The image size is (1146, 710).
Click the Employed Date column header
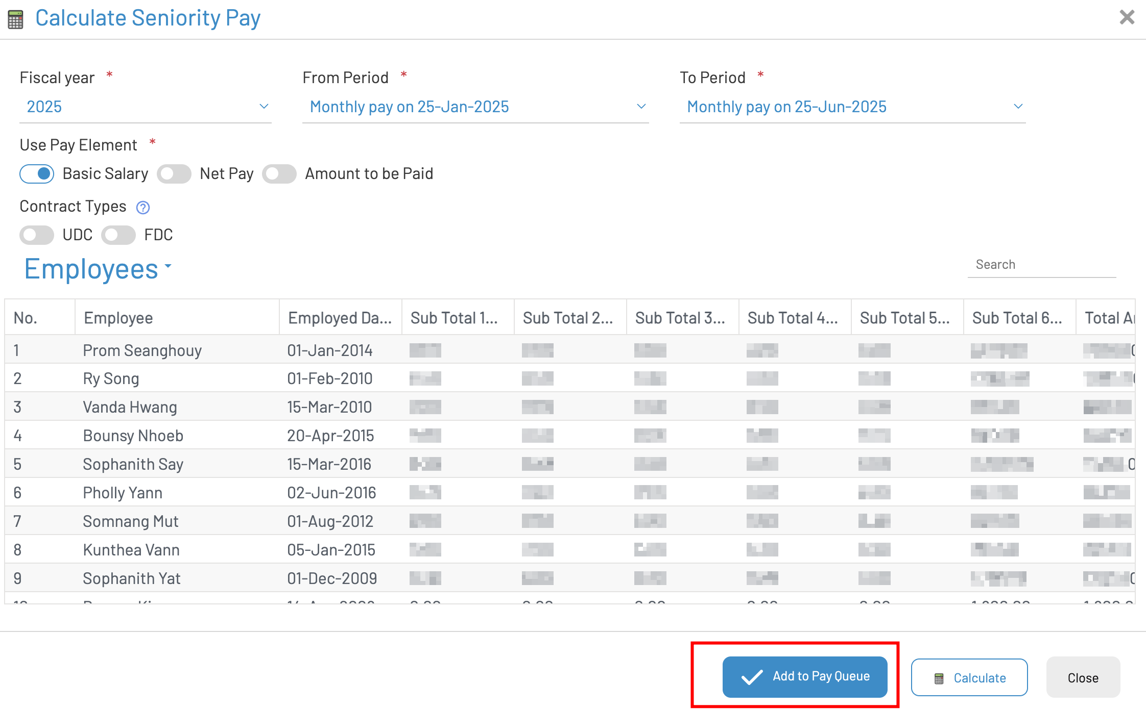[x=340, y=318]
